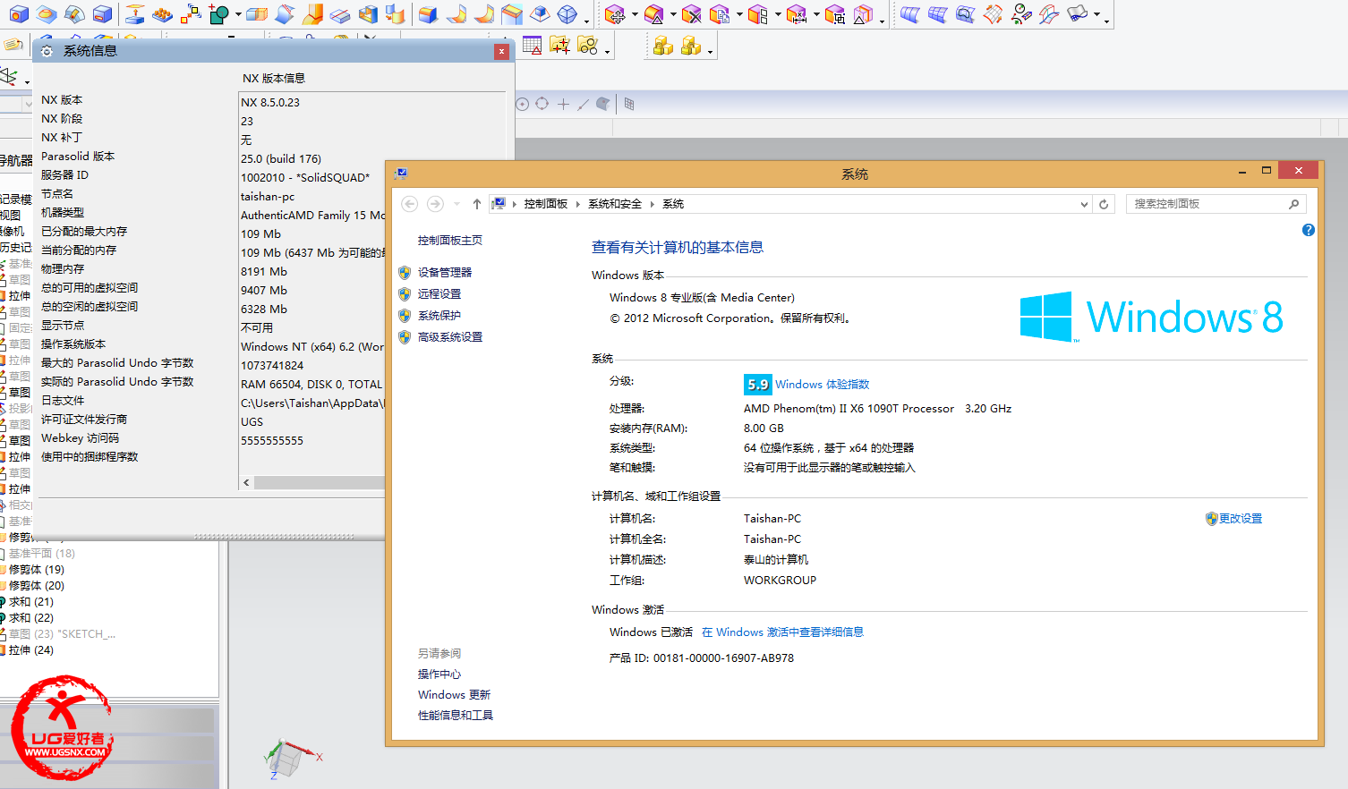Select the Pattern Feature tool with orange dots
Screen dimensions: 1348x789
[162, 15]
